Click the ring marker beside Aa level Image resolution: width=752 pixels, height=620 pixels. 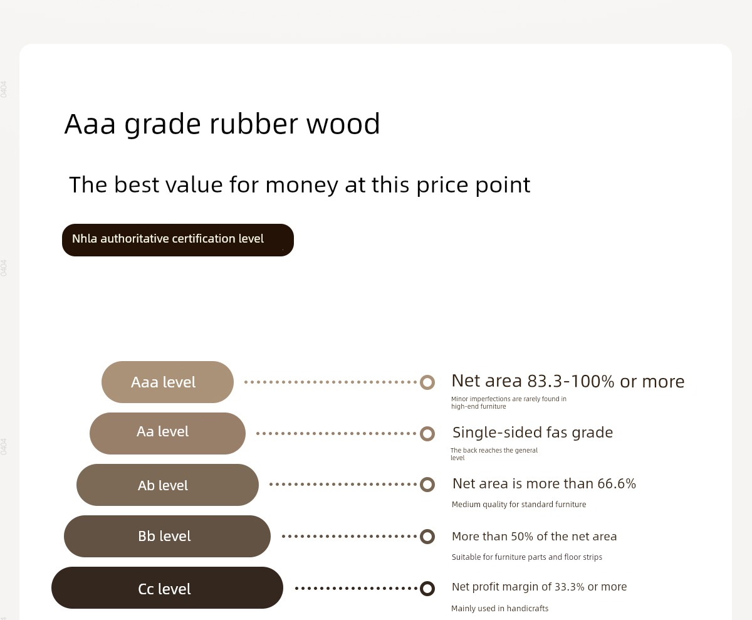427,434
